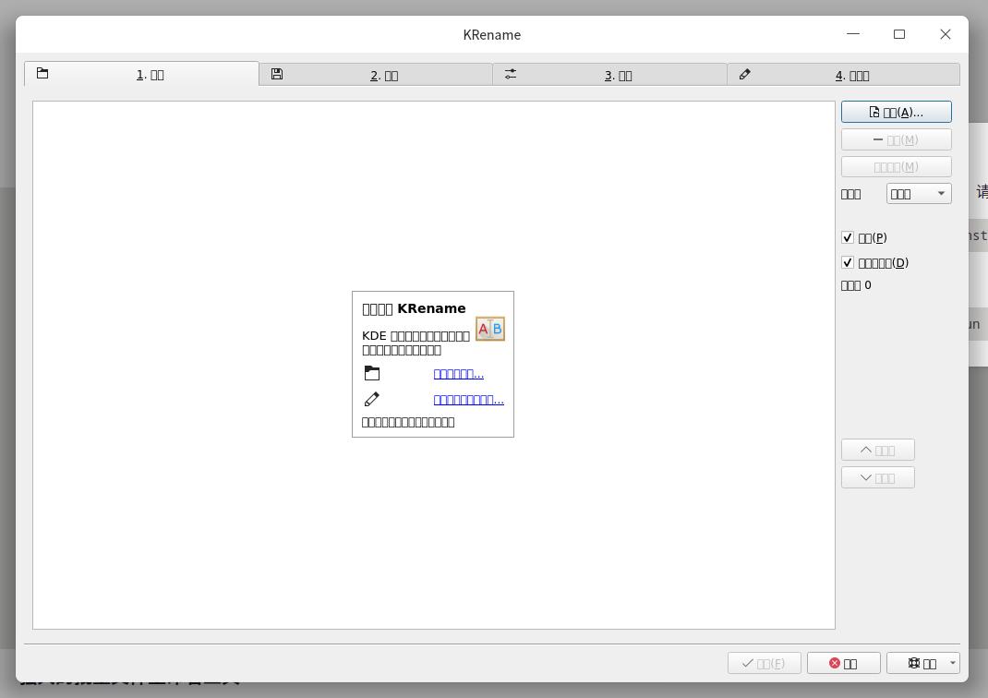Viewport: 988px width, 698px height.
Task: Open the link beside the pencil icon
Action: [x=468, y=400]
